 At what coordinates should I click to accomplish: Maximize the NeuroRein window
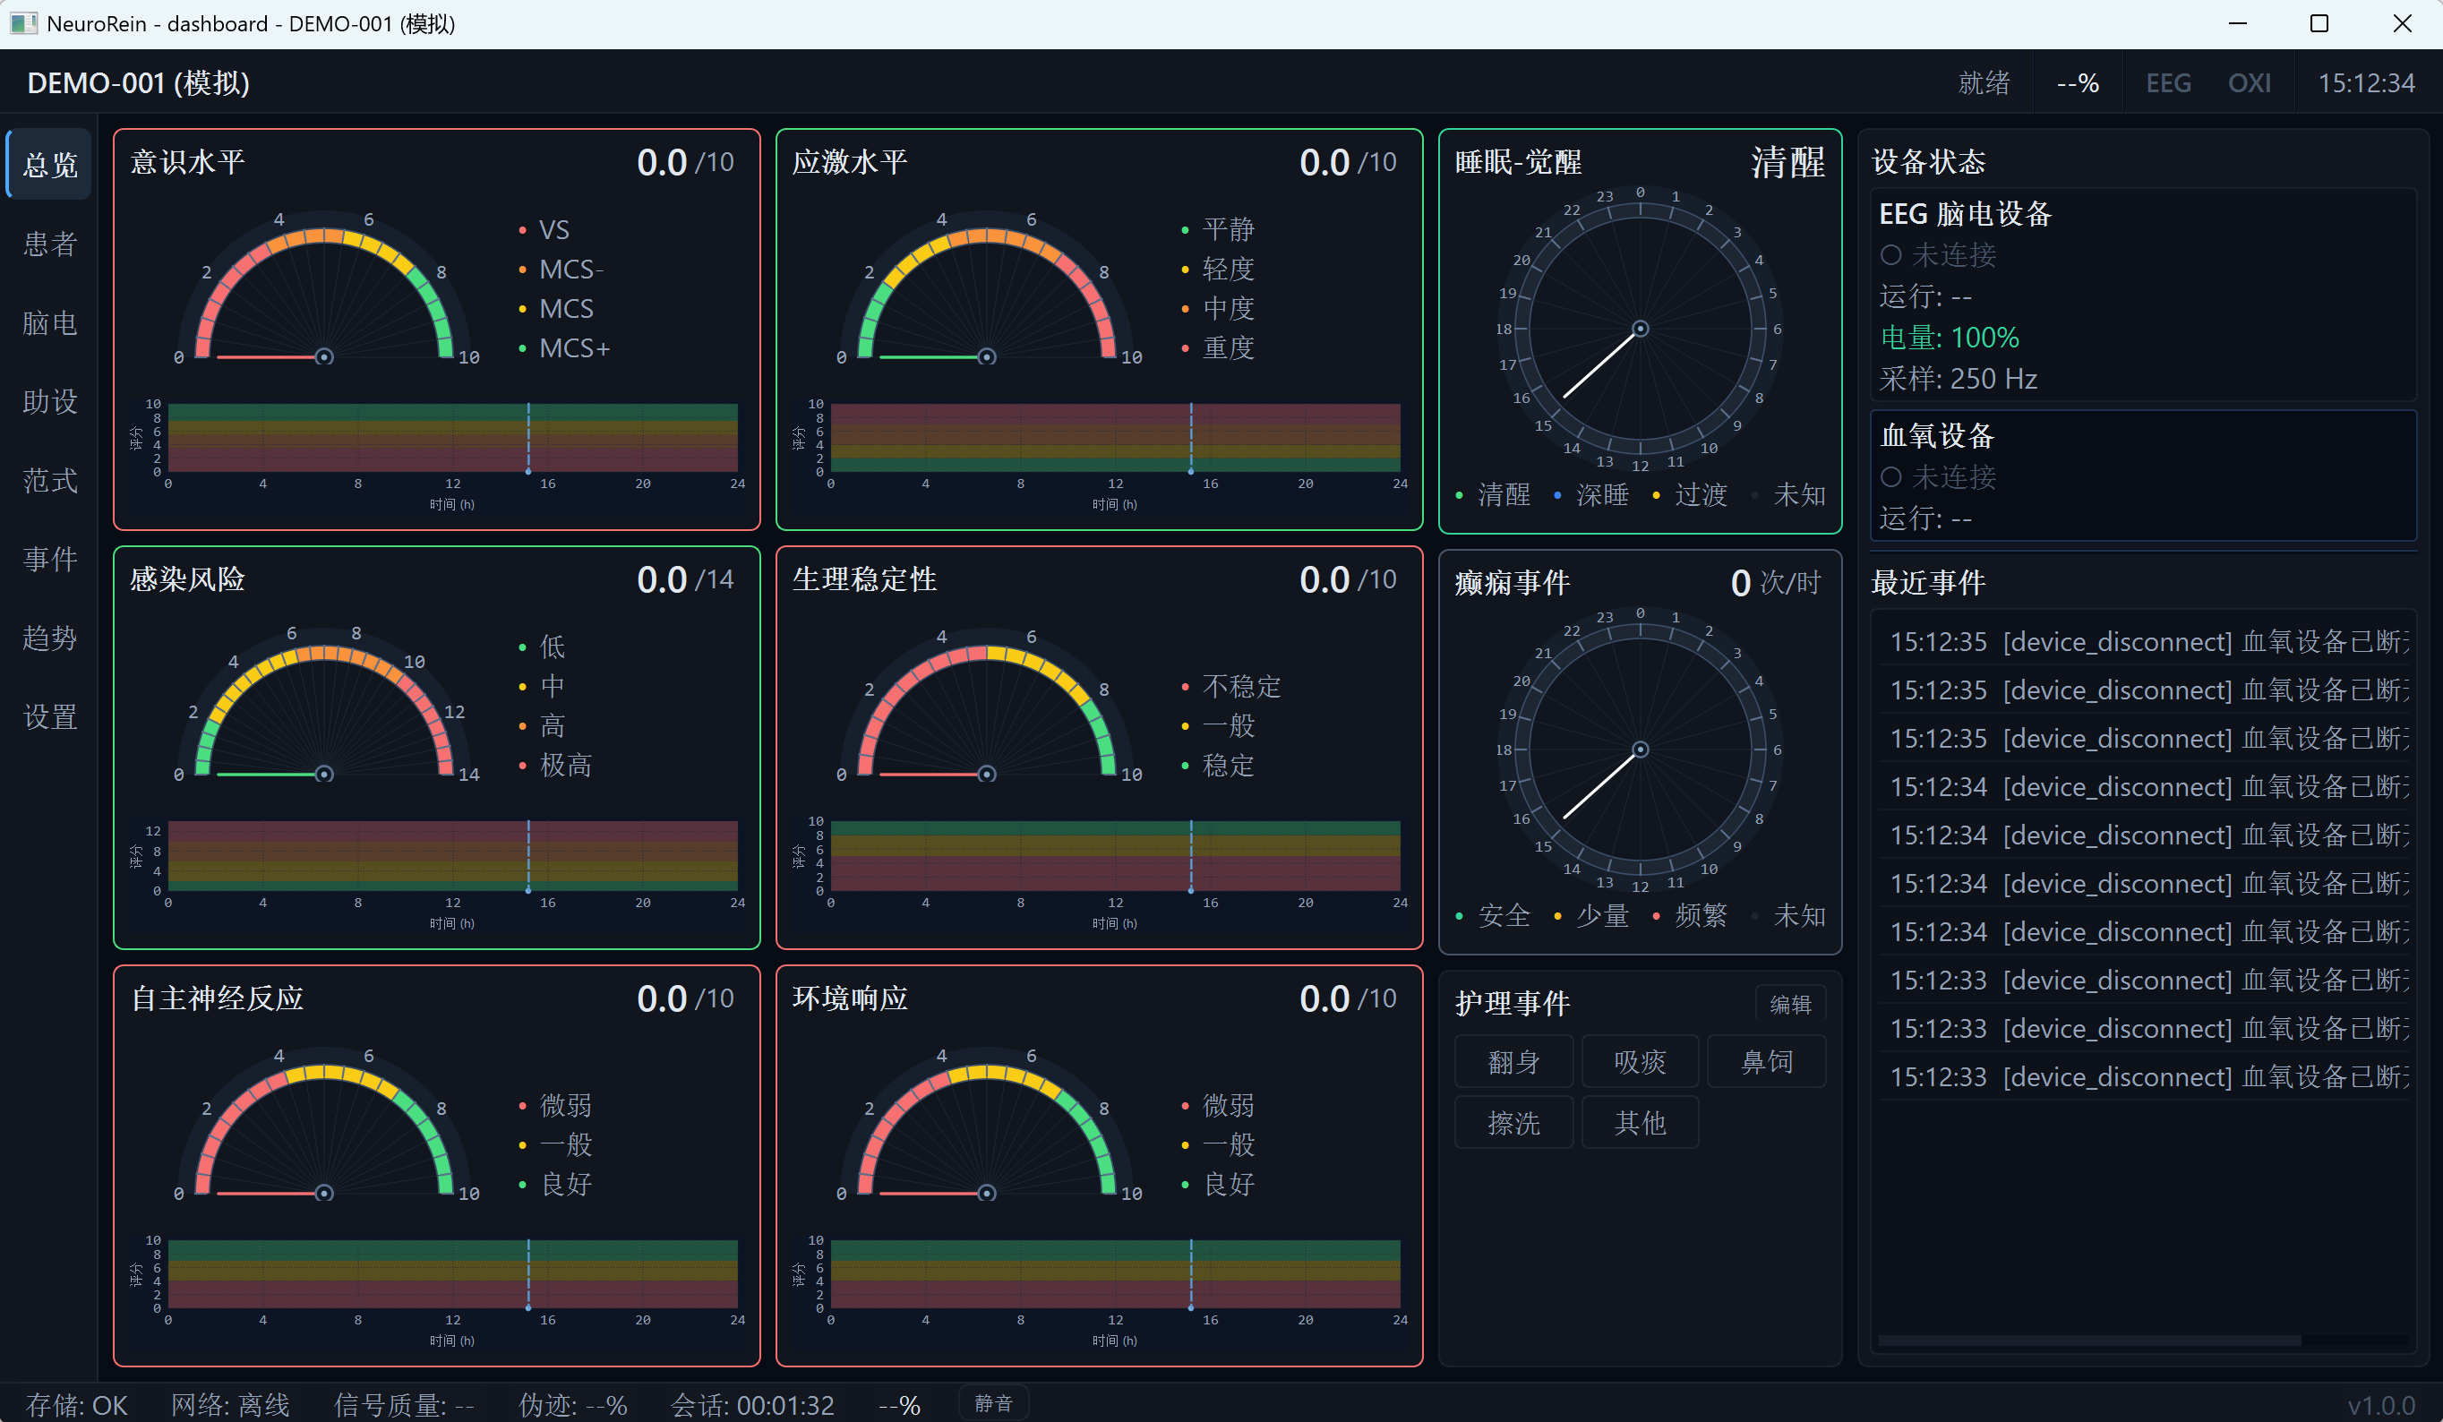(2319, 23)
